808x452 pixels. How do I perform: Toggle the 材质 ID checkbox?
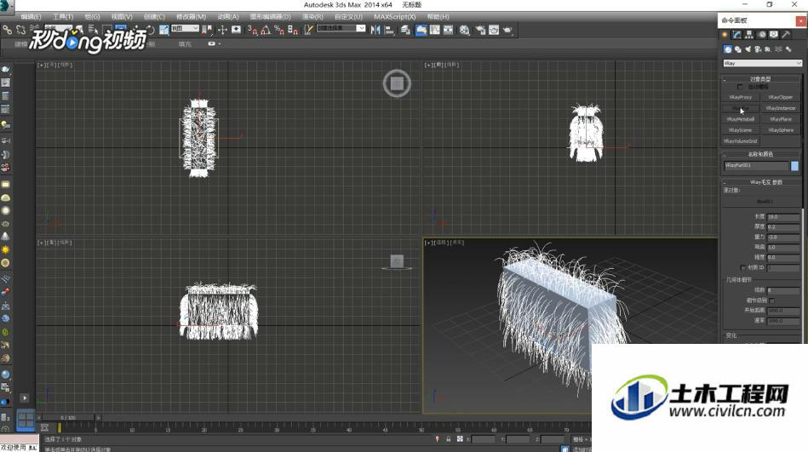tap(742, 268)
